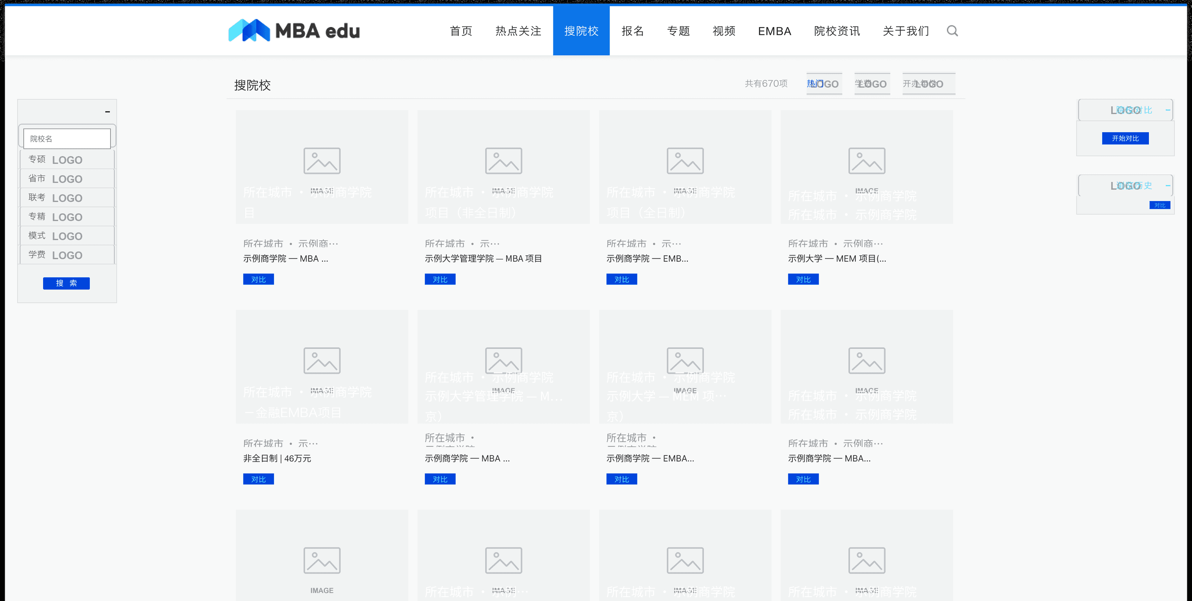Click 对比 under 示例大学 — MEM 项目
The height and width of the screenshot is (601, 1192).
(x=803, y=279)
